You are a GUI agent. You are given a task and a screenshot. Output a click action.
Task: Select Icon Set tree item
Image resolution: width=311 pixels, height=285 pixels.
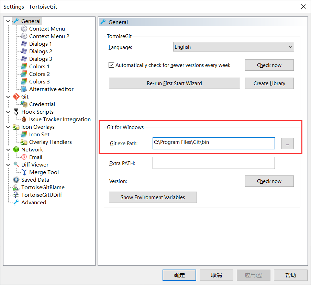pyautogui.click(x=39, y=135)
